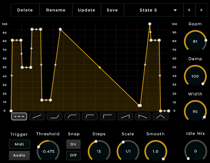Select the falling sawtooth shape icon
This screenshot has height=163, width=210.
pyautogui.click(x=143, y=116)
